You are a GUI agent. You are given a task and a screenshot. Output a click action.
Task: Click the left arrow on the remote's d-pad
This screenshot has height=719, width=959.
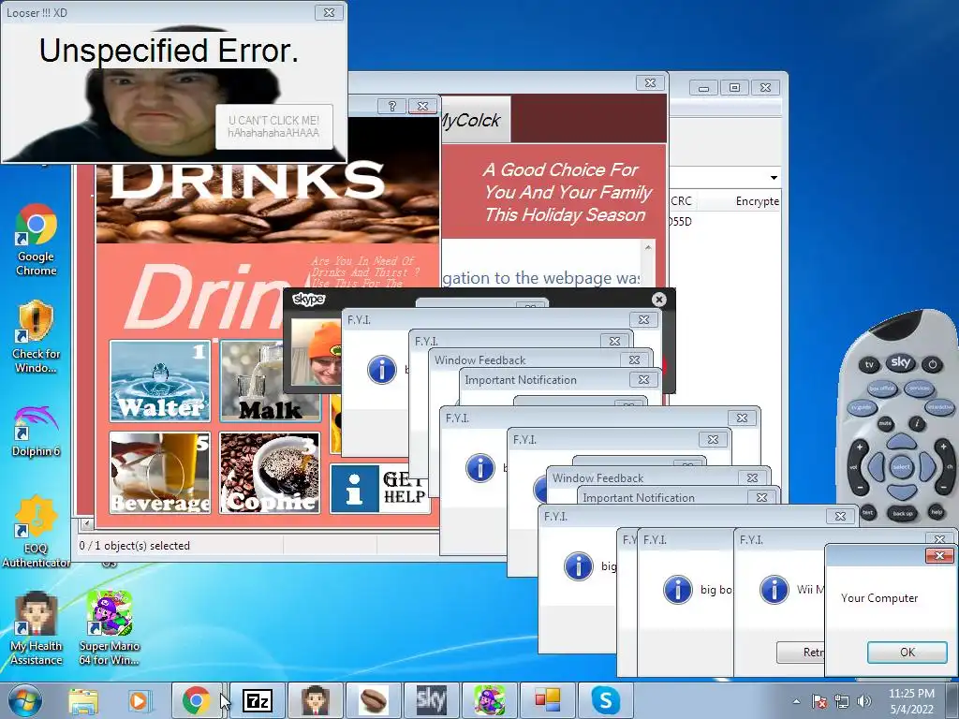point(876,467)
